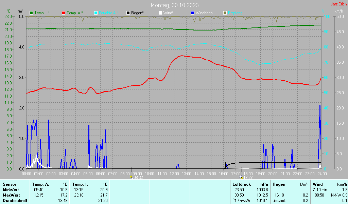Viewport: 348px width, 204px height.
Task: Select the 'Temp. A.*' legend label
Action: [x=74, y=13]
